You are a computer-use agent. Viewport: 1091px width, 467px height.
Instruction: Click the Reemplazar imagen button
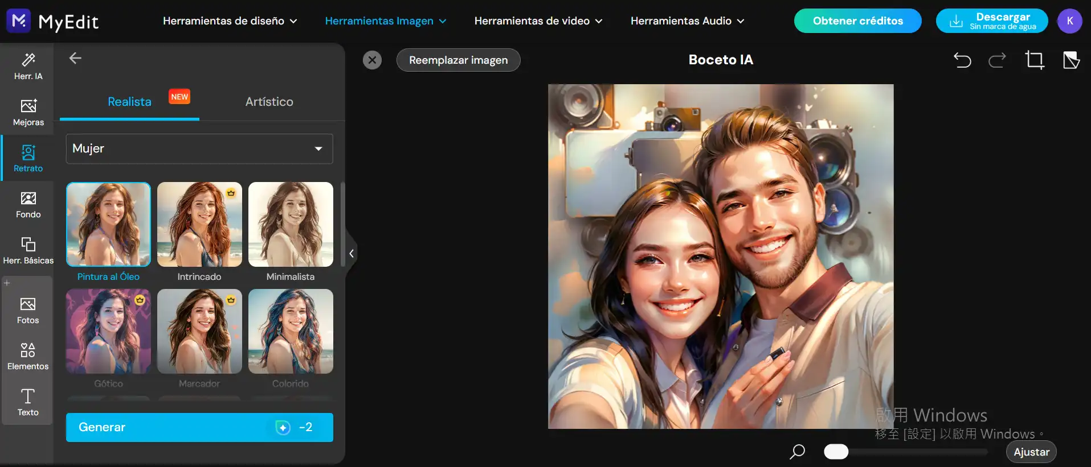point(458,60)
